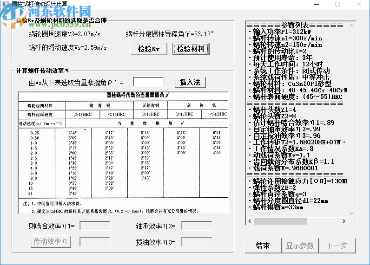Select the 蜗杆的传动比i=2 line

coord(277,51)
